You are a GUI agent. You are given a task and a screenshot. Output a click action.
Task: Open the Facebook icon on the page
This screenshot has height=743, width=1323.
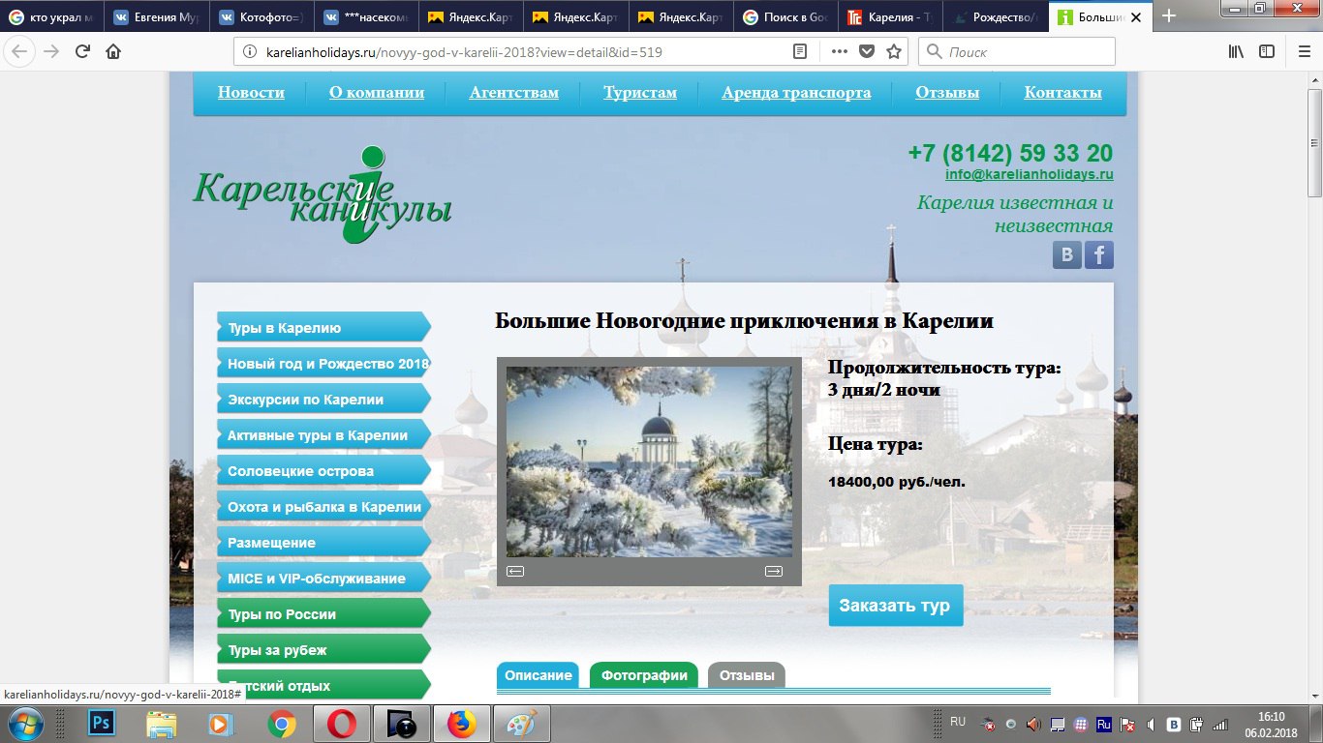[x=1099, y=254]
